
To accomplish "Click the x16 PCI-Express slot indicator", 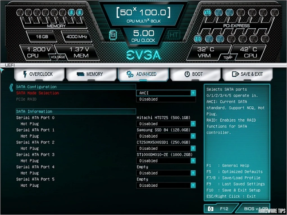I will (207, 13).
